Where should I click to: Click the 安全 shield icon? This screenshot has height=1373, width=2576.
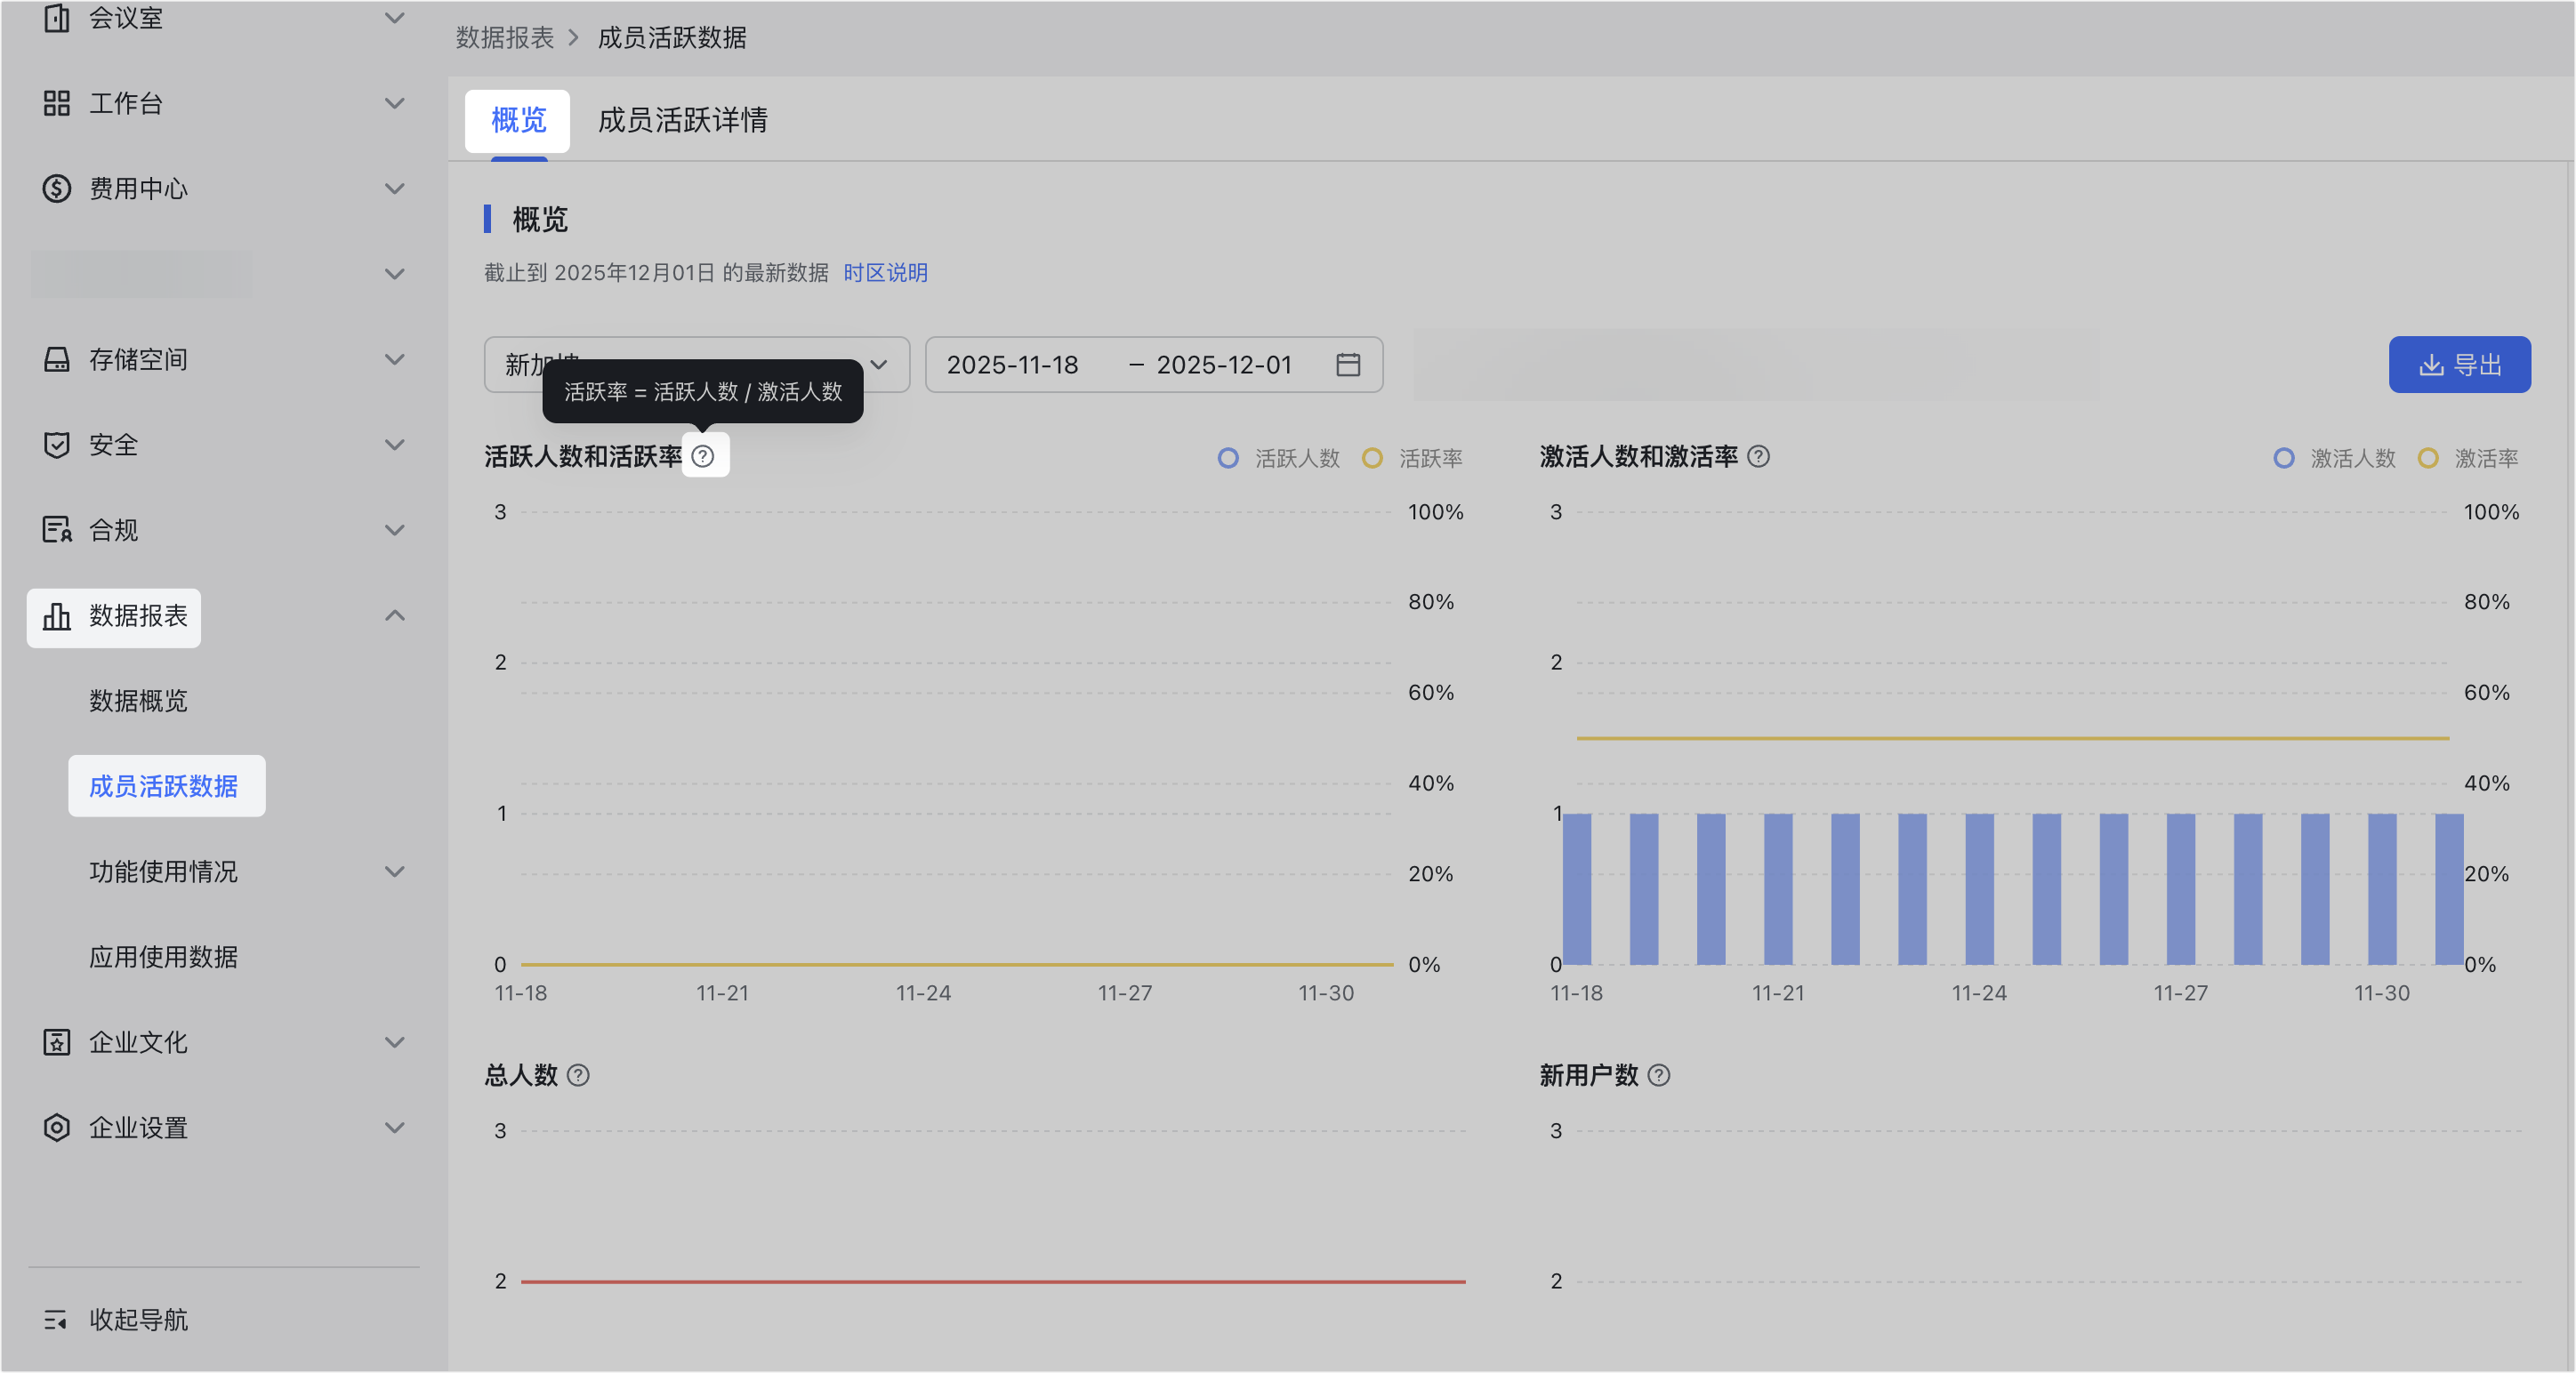tap(56, 444)
